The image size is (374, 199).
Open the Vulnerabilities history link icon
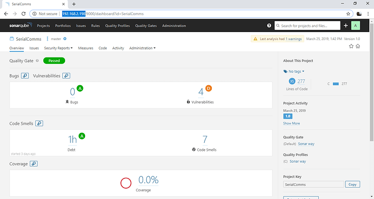(x=66, y=75)
